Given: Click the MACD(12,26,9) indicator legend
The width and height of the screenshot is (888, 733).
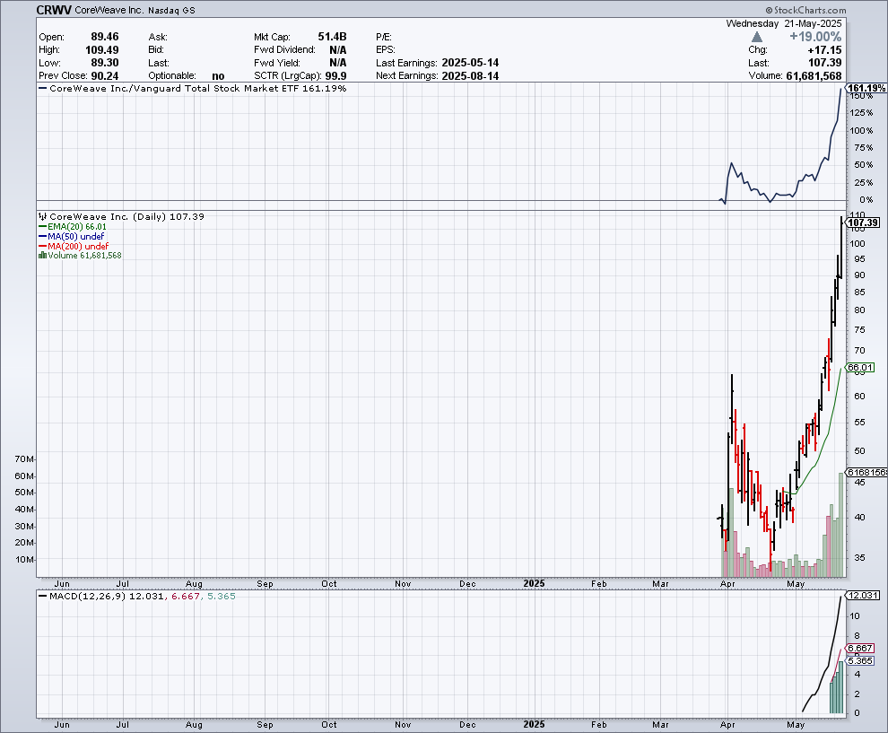Looking at the screenshot, I should 137,596.
